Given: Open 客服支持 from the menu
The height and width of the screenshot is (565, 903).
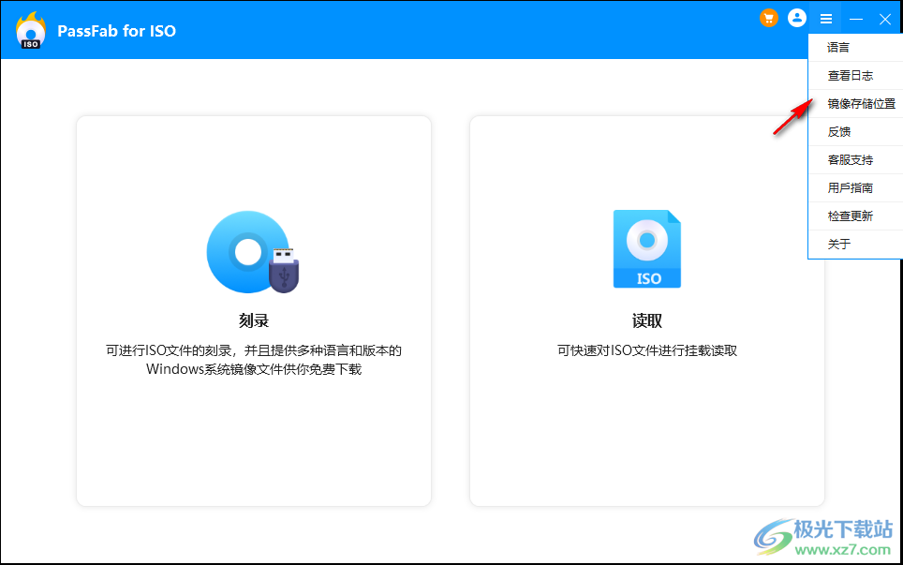Looking at the screenshot, I should 856,160.
